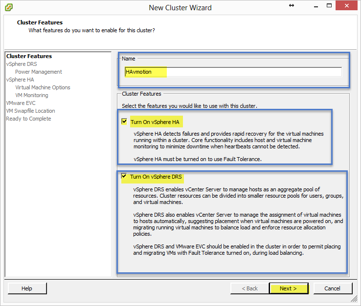Click the cluster Name input field
The width and height of the screenshot is (361, 306).
coord(233,72)
